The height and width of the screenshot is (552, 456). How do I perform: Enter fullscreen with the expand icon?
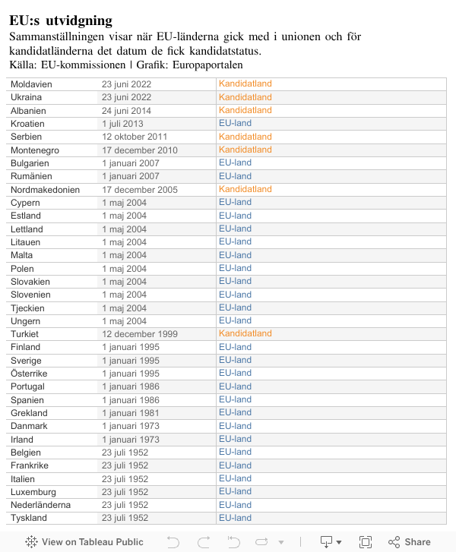point(366,542)
